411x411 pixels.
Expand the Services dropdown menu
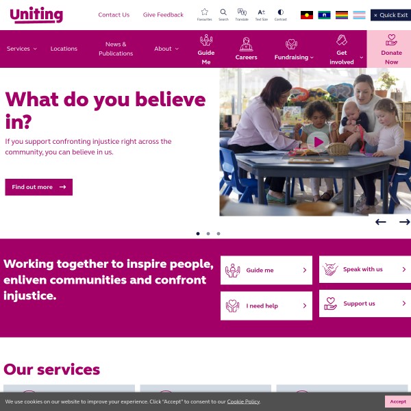tap(22, 49)
